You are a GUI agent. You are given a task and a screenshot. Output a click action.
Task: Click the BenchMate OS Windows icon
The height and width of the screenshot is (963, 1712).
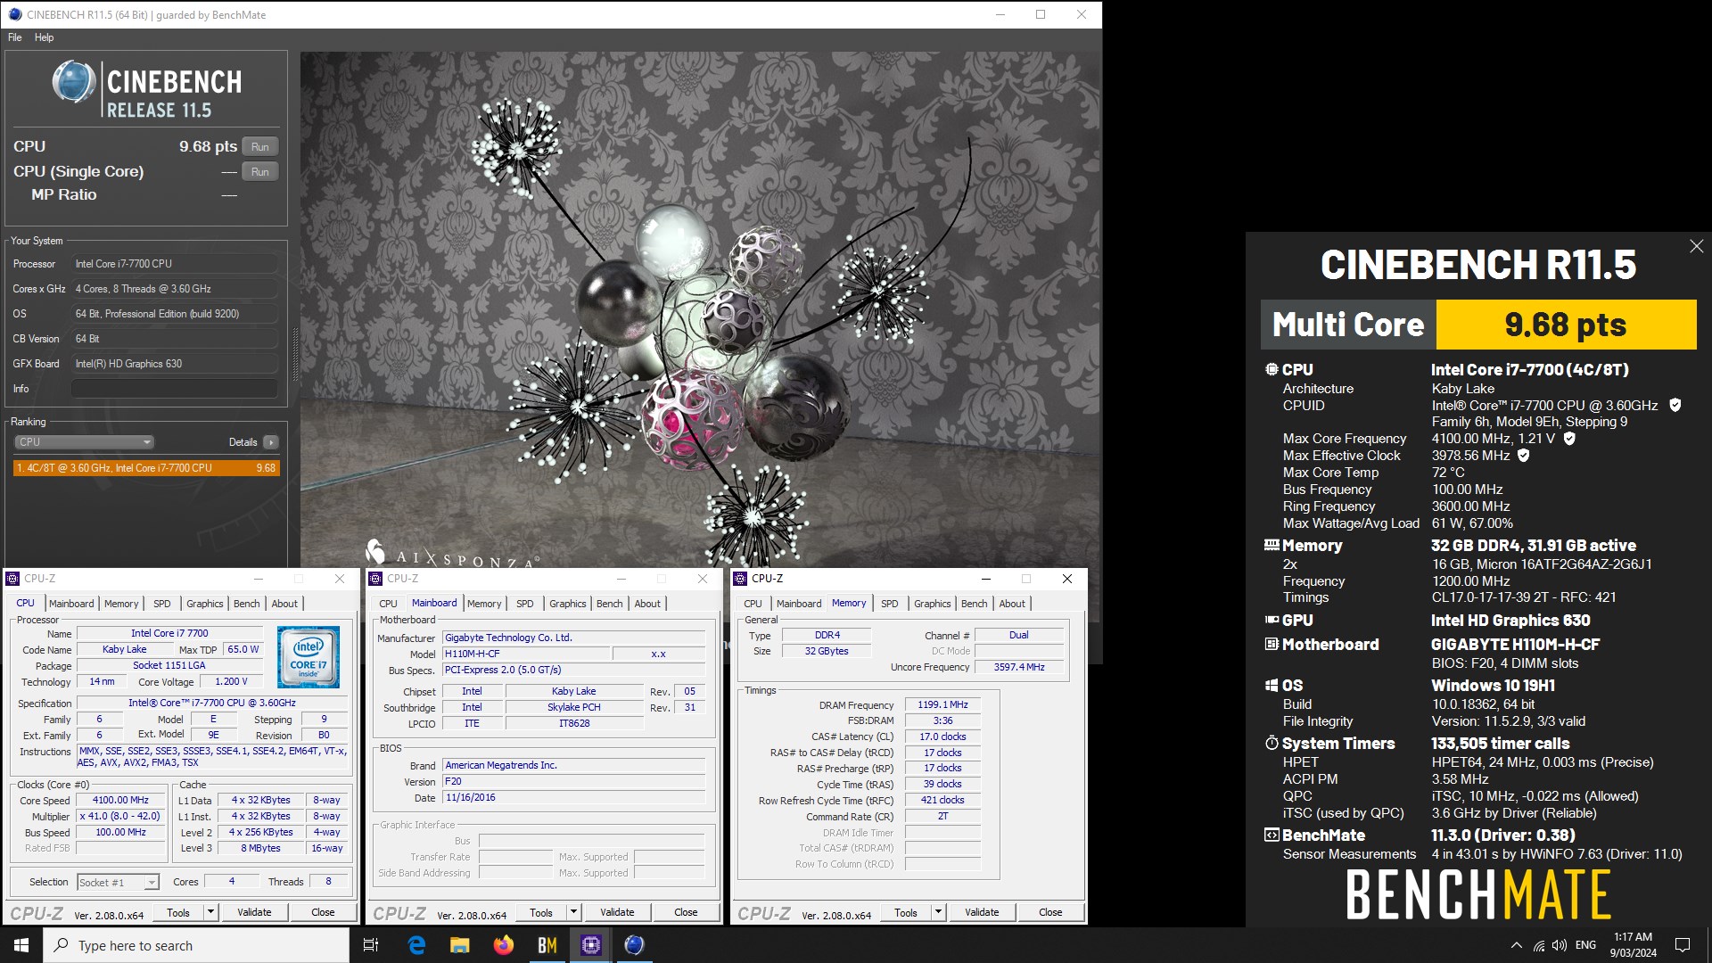click(1272, 685)
